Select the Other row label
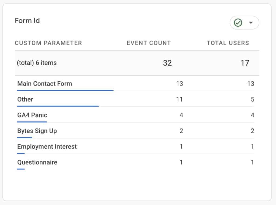The width and height of the screenshot is (276, 205). (25, 99)
